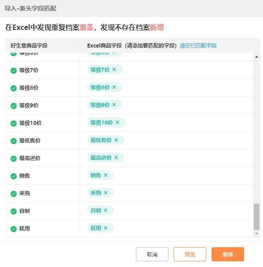Open 预览 to preview the import
Screen dimensions: 263x267
pos(190,254)
